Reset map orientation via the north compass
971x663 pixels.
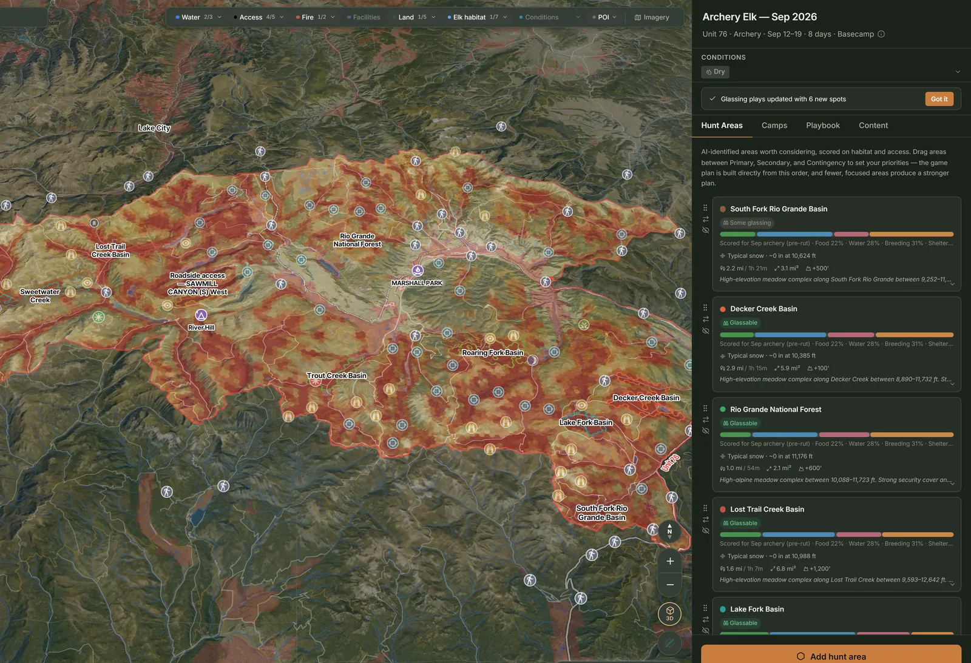point(669,531)
